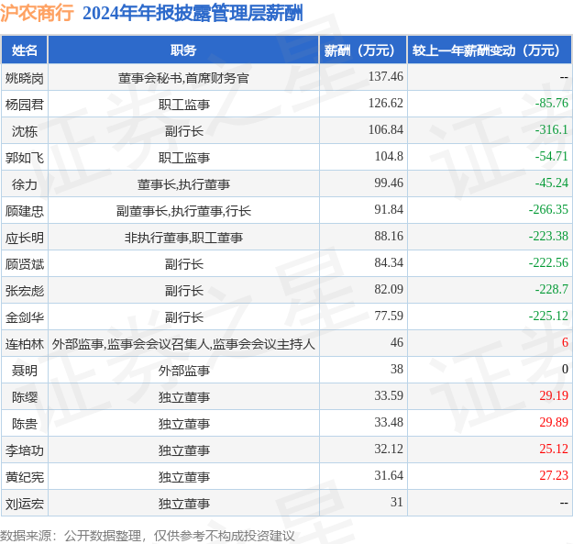This screenshot has height=544, width=573.
Task: Click salary change value 29.19
Action: tap(554, 396)
